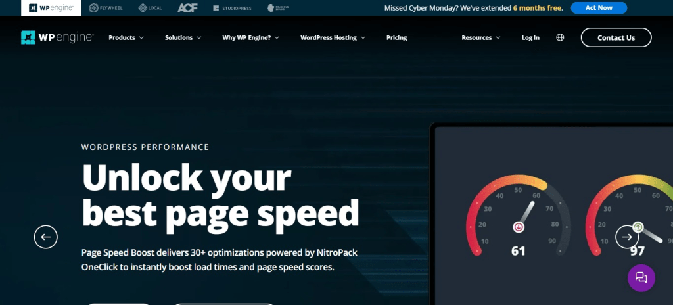
Task: Expand the WordPress Hosting menu
Action: click(x=333, y=38)
